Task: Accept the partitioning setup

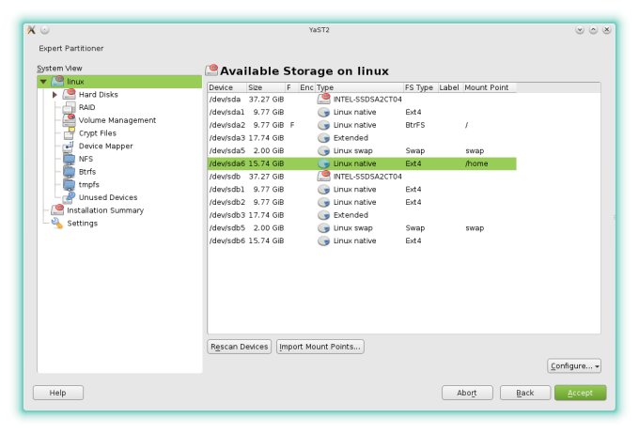Action: pos(581,393)
